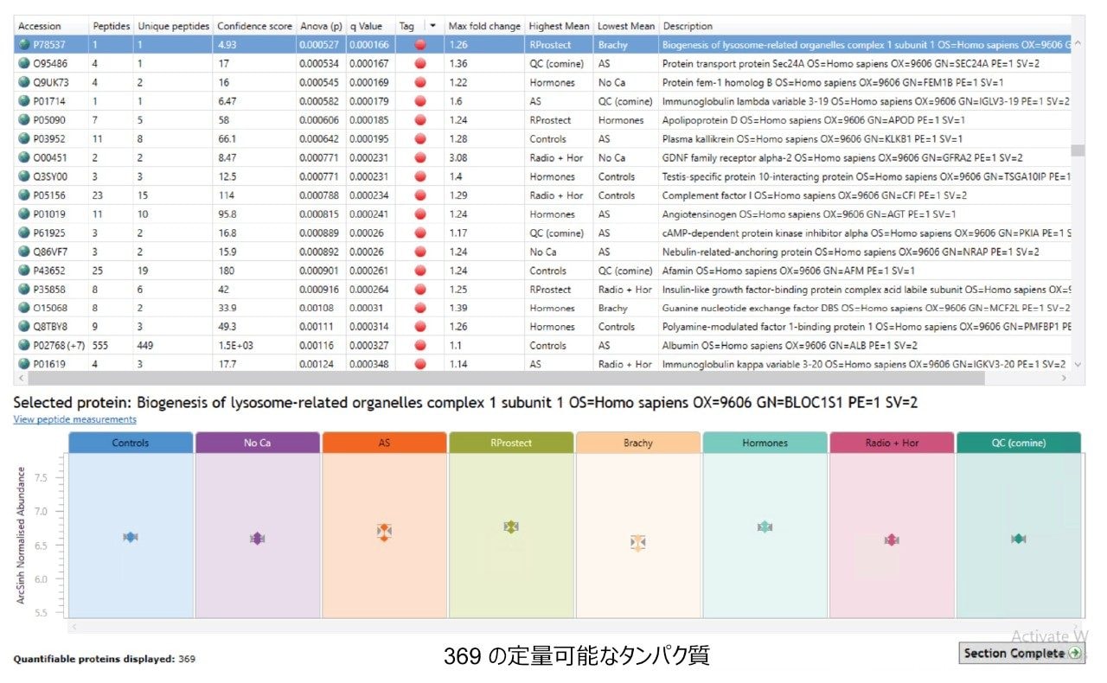Sort table by Anova (p) column
Image resolution: width=1107 pixels, height=683 pixels.
point(321,26)
